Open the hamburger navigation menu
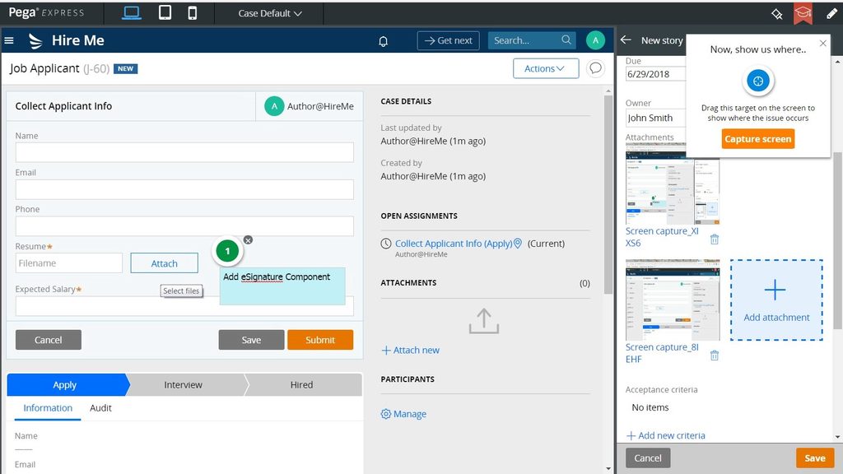Viewport: 843px width, 474px height. click(x=9, y=40)
